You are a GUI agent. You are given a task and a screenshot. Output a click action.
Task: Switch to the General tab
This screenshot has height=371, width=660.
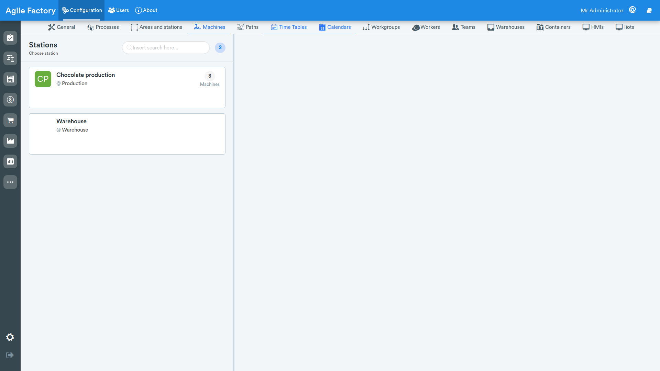pyautogui.click(x=62, y=27)
